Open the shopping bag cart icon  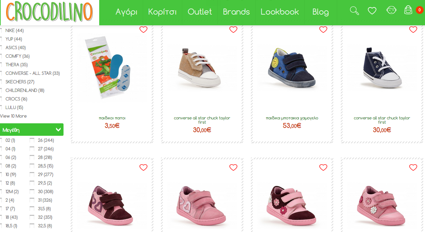coord(408,10)
